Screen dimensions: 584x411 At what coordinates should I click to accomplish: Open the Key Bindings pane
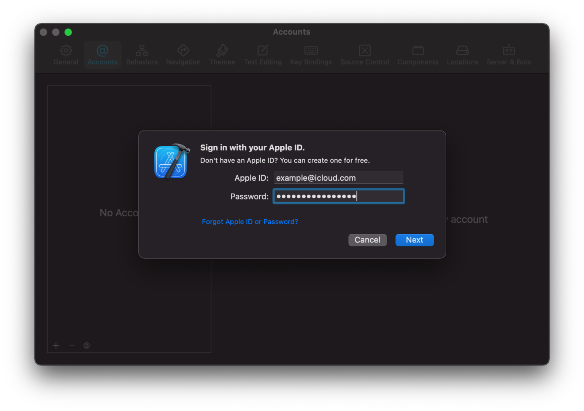[x=311, y=54]
